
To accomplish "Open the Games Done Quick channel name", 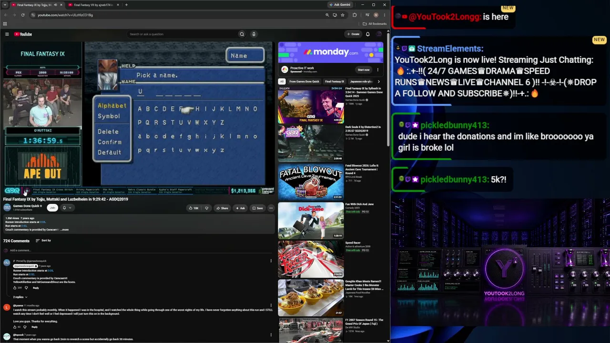I will tap(27, 206).
